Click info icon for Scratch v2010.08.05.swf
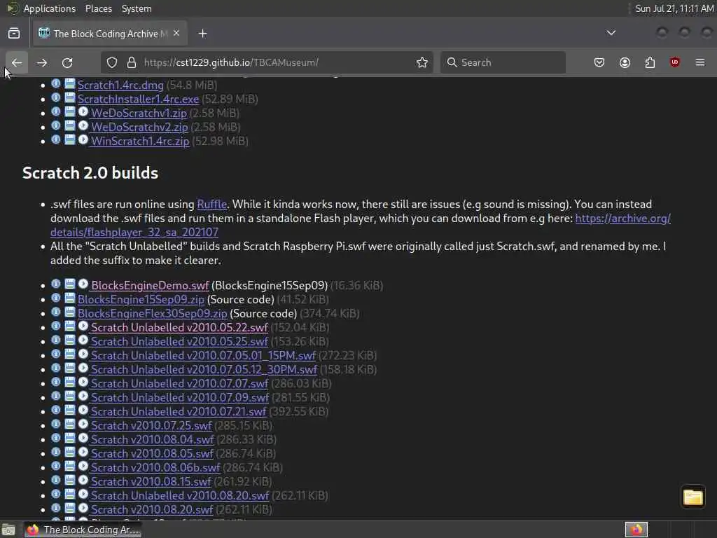Screen dimensions: 717x538 pyautogui.click(x=56, y=453)
